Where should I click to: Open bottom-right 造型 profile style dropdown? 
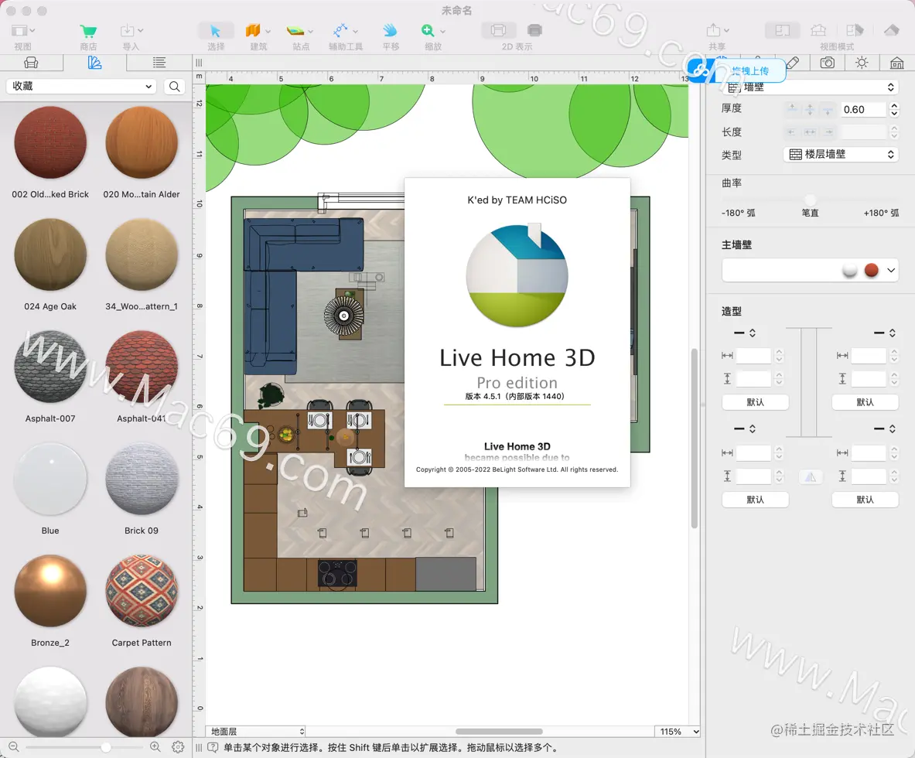(885, 429)
